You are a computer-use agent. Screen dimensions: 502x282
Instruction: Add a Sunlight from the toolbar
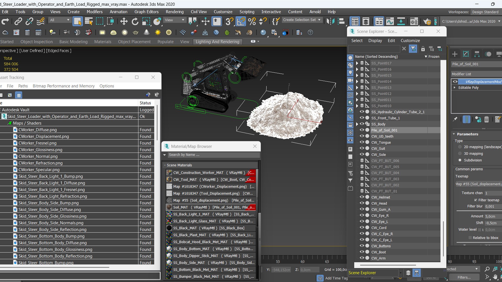(158, 32)
